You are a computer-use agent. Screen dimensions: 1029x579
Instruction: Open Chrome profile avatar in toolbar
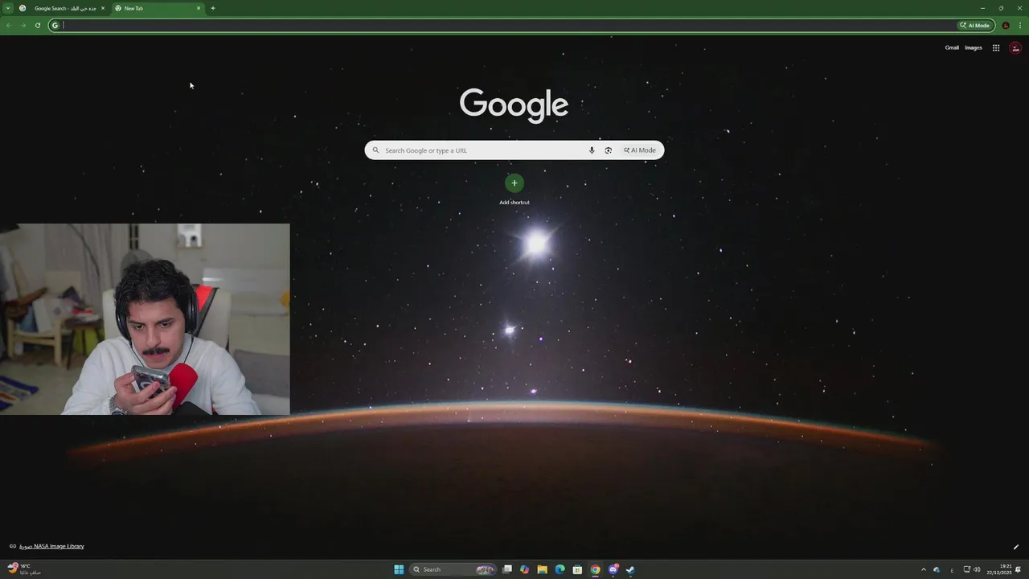(x=1006, y=25)
